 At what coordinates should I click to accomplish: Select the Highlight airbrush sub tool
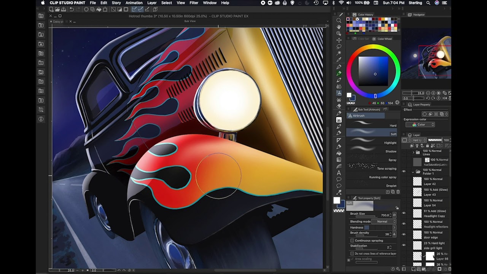[x=371, y=141]
